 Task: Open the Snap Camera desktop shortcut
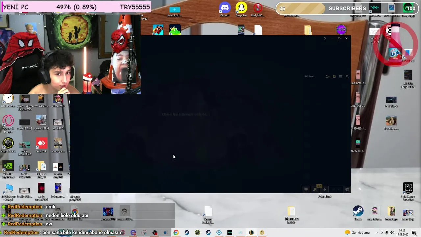click(8, 145)
